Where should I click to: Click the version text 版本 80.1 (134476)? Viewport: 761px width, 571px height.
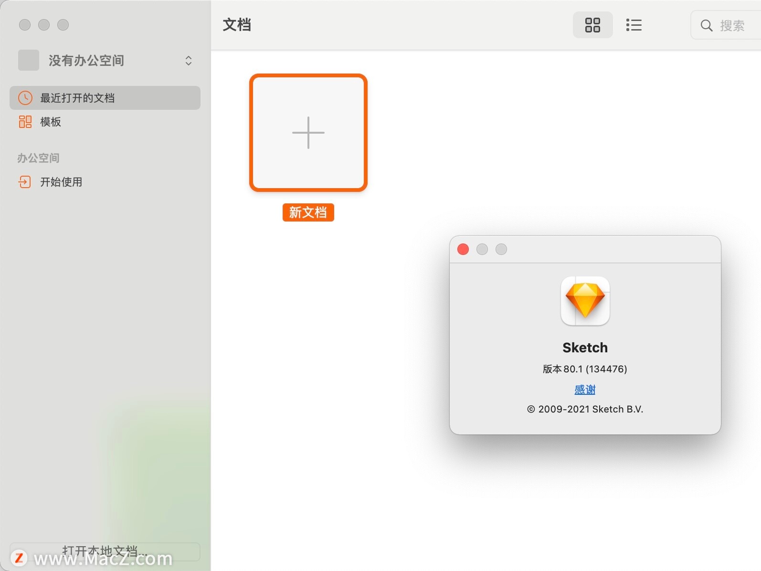(x=585, y=369)
